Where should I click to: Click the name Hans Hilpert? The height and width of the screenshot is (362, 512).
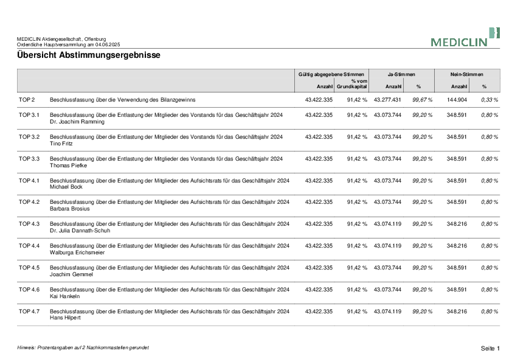pos(65,318)
